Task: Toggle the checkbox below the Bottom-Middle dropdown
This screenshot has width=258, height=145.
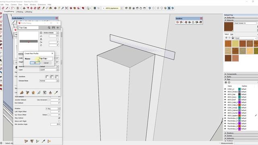Action: point(57,39)
